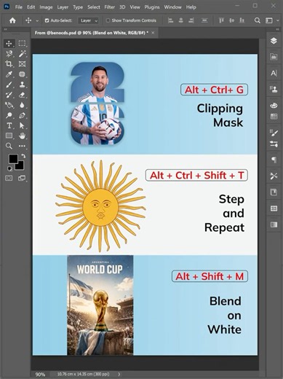
Task: Select the Hand tool
Action: [x=22, y=136]
